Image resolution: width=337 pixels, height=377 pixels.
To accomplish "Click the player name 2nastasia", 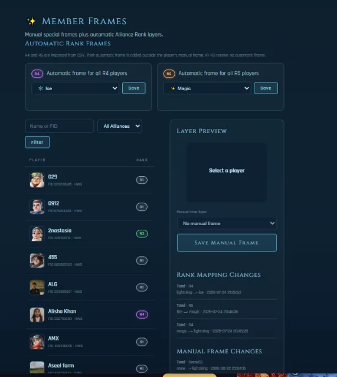I will (x=60, y=230).
